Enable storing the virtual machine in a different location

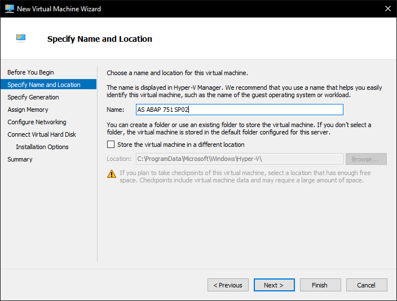(111, 145)
